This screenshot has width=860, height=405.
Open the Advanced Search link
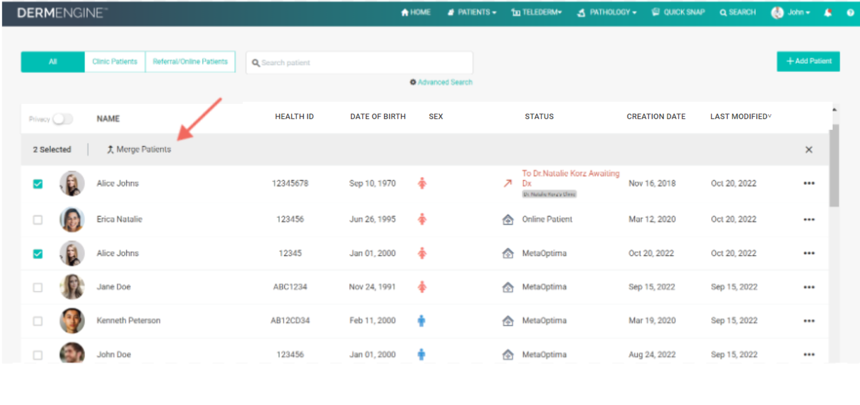click(441, 82)
